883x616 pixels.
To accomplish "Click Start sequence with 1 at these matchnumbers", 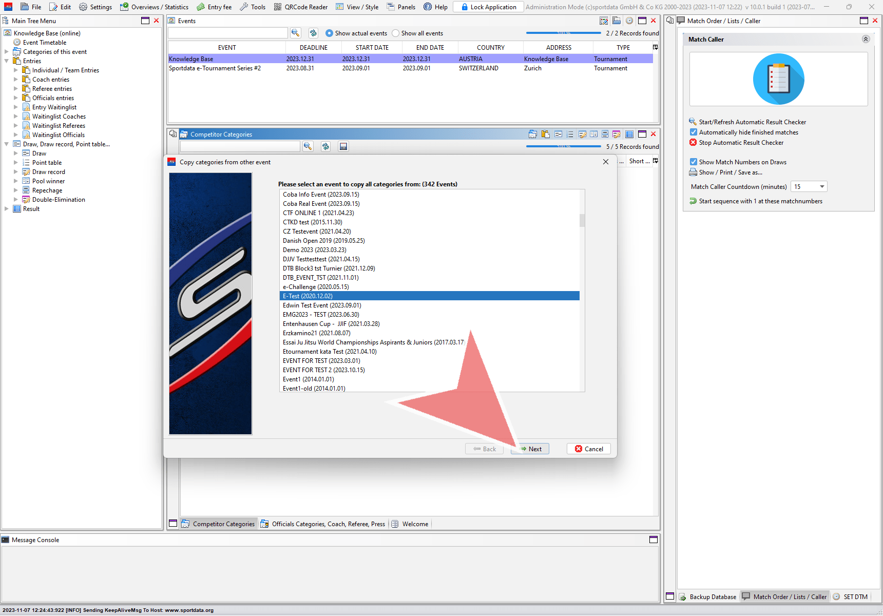I will pos(756,201).
